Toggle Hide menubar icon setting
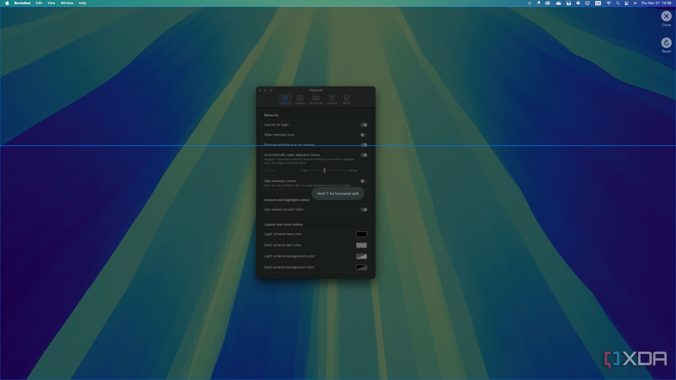This screenshot has height=380, width=676. (x=364, y=135)
